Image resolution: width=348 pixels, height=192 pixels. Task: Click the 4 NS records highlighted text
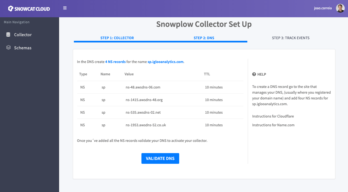click(115, 62)
